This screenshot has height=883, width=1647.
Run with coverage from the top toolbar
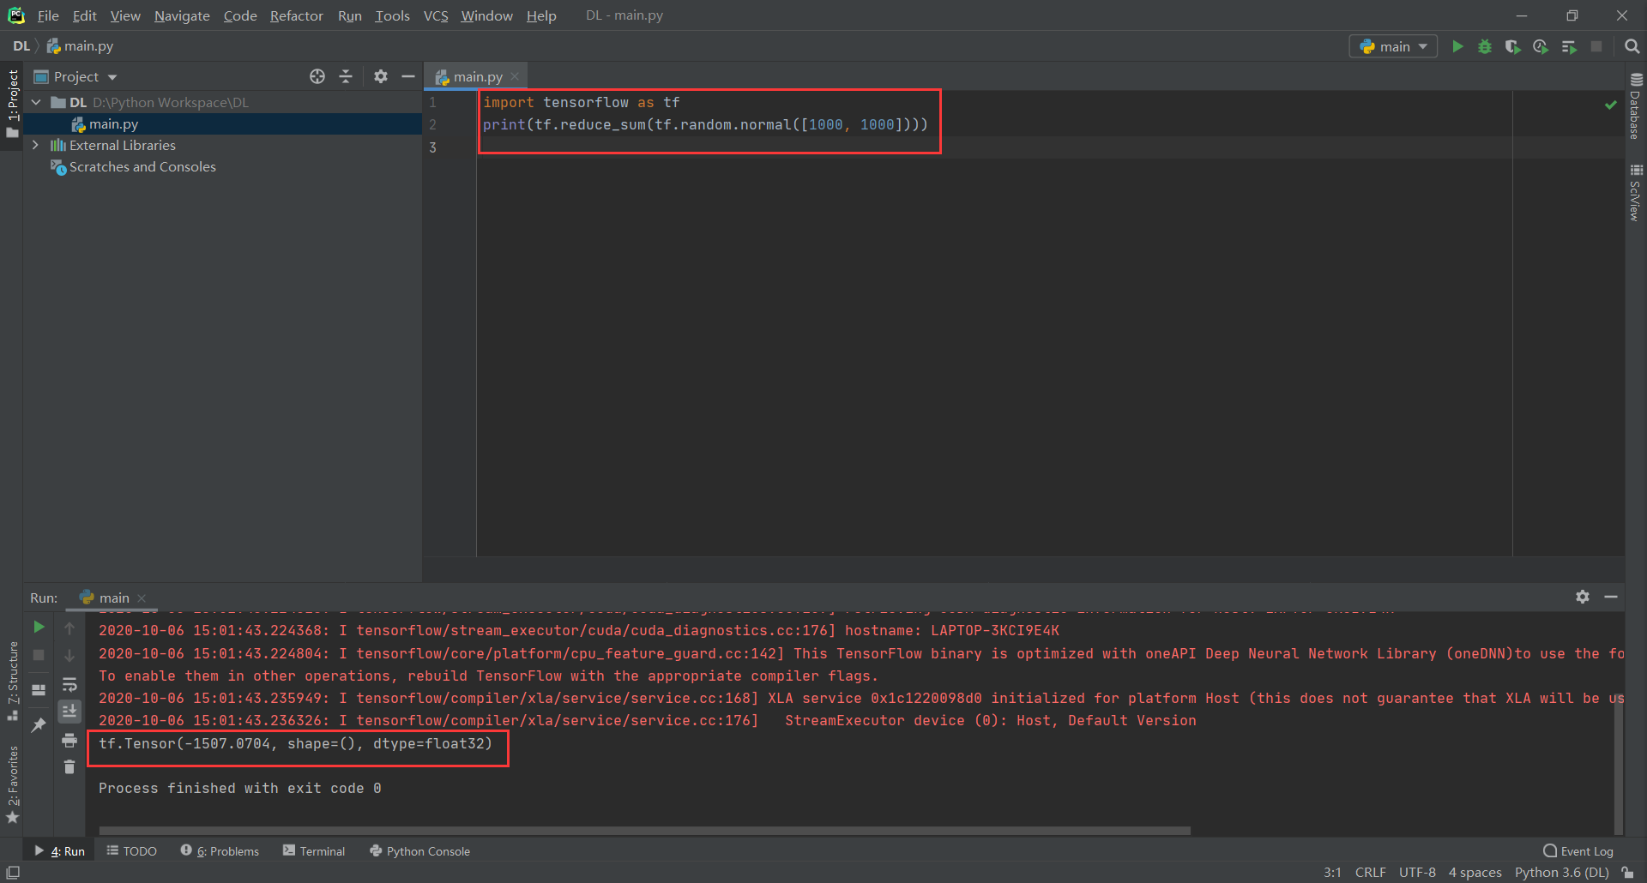pos(1512,46)
